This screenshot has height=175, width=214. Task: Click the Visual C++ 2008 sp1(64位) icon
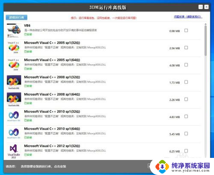click(x=14, y=99)
